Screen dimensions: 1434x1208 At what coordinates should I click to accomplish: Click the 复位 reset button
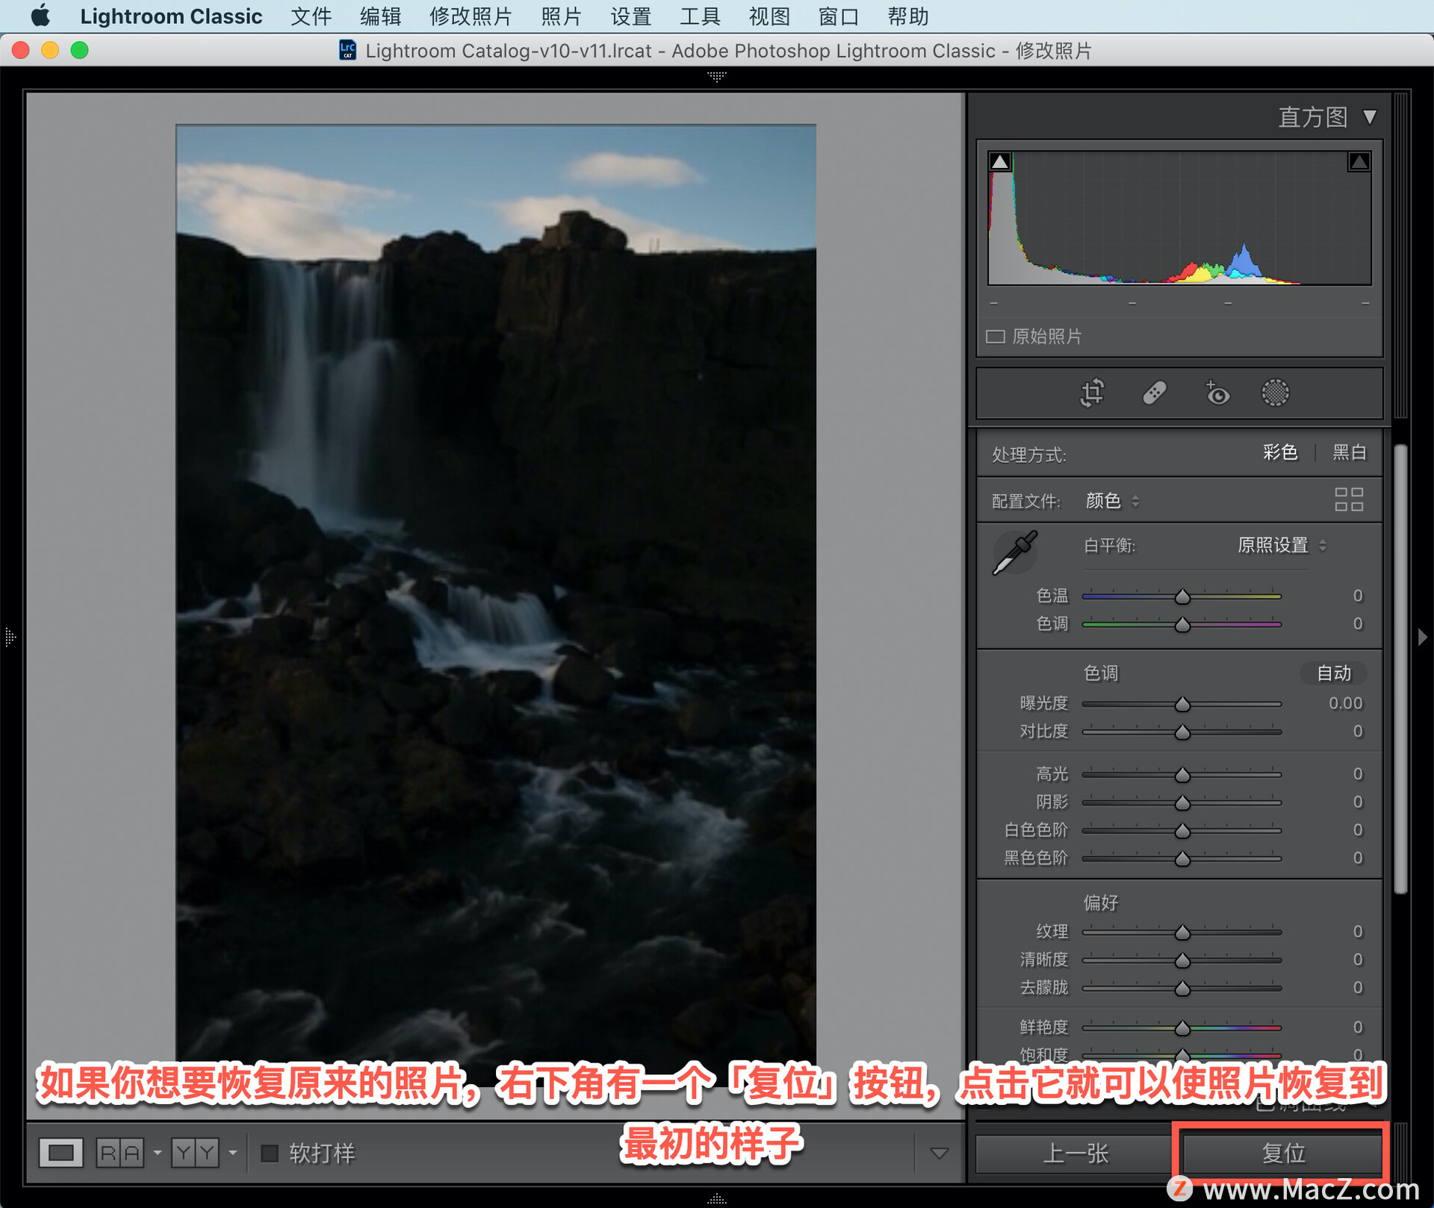[x=1282, y=1153]
